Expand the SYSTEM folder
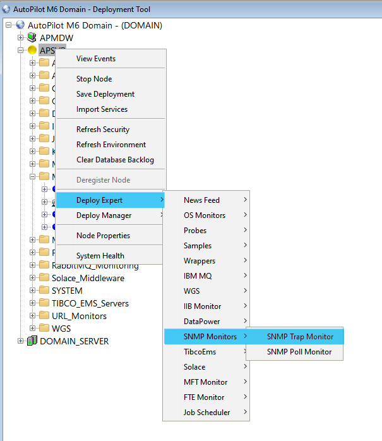 pos(33,290)
